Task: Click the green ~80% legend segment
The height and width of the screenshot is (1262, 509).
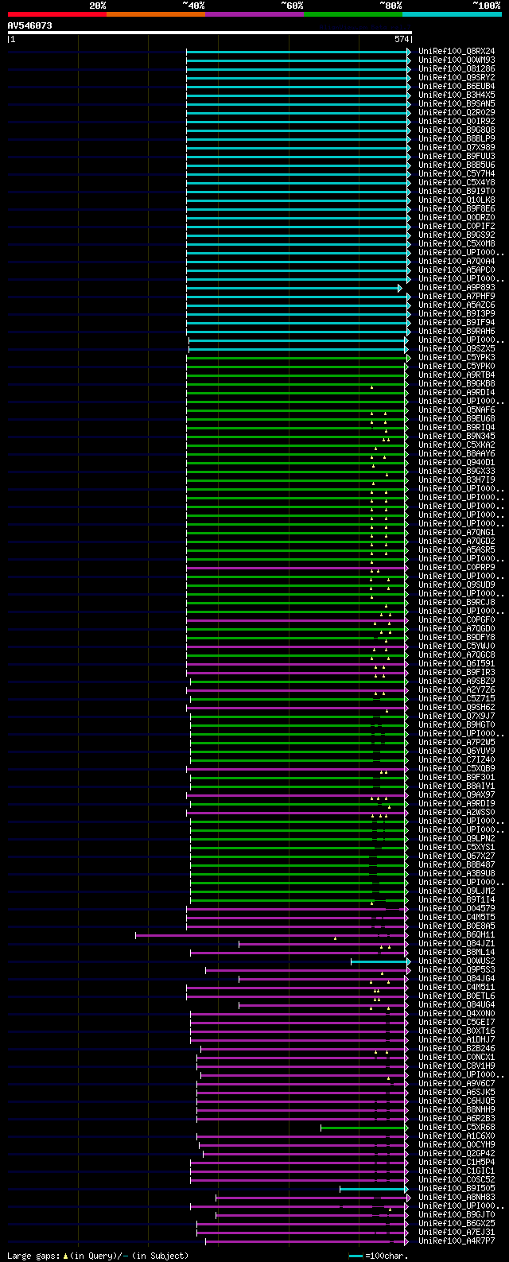Action: coord(353,14)
